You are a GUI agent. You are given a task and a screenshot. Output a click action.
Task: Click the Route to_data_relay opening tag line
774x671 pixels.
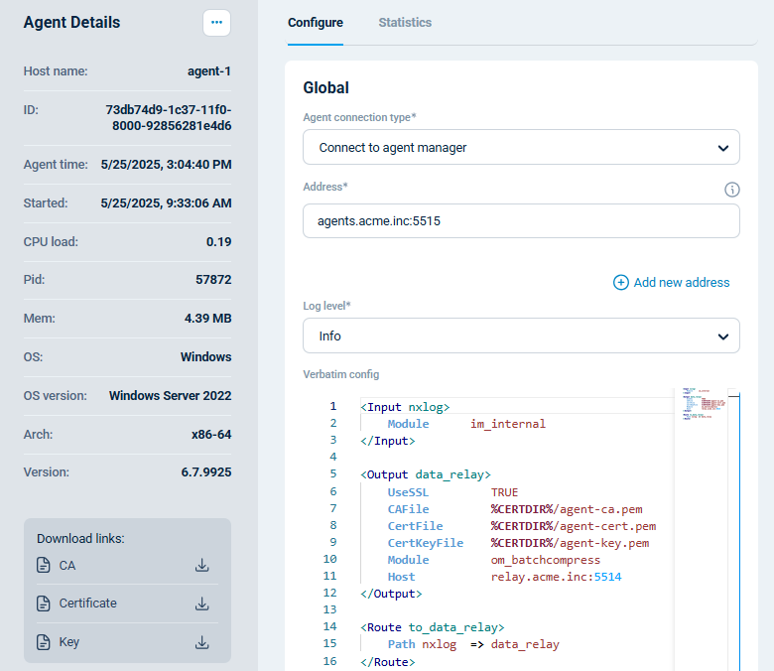[x=432, y=627]
